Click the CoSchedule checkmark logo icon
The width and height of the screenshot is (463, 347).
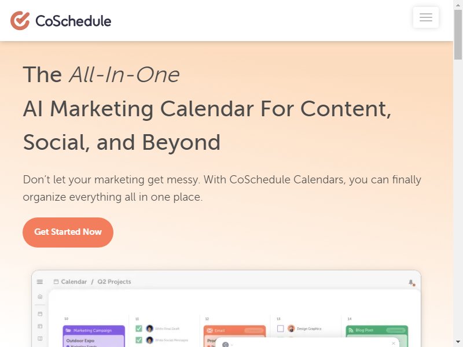[20, 21]
